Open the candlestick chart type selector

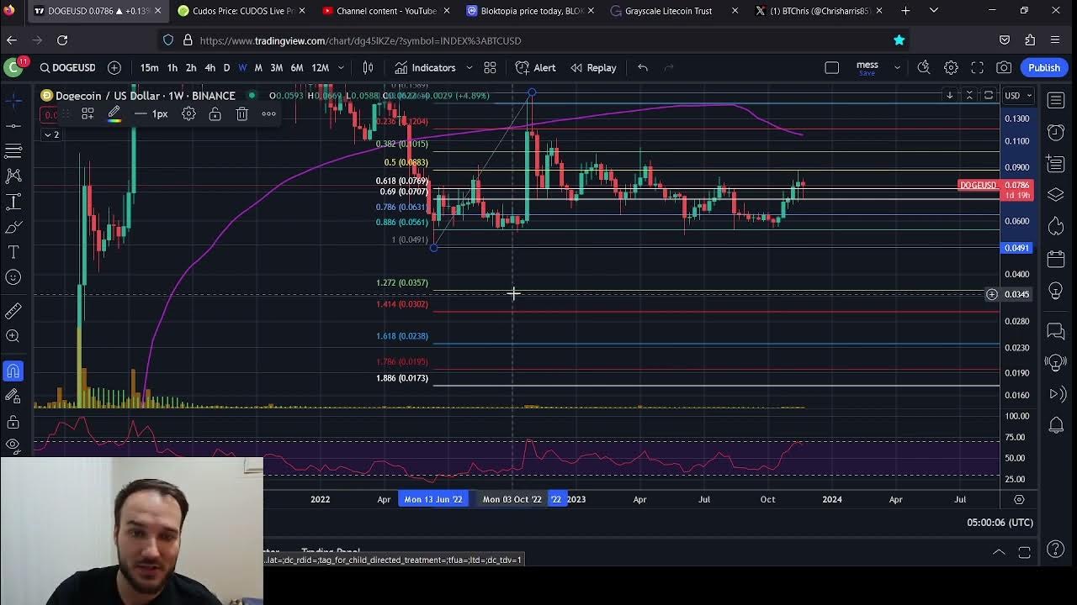pyautogui.click(x=368, y=68)
